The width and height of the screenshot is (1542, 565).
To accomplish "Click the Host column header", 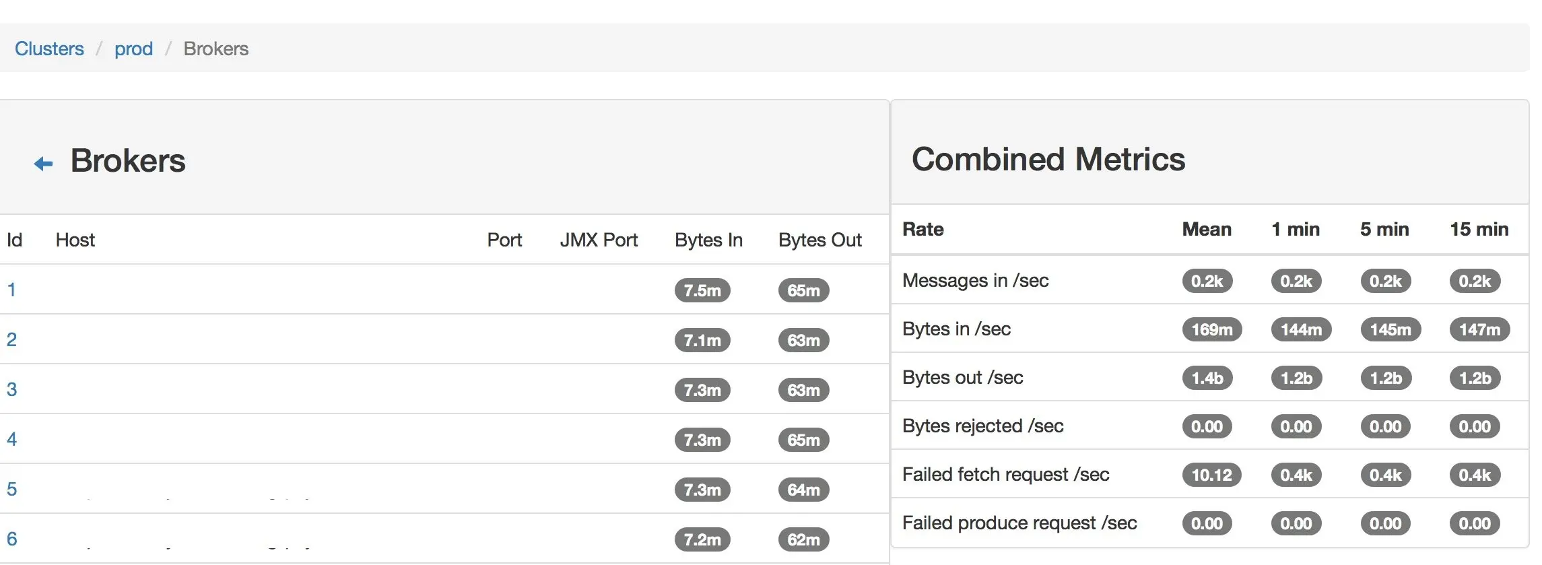I will point(75,240).
